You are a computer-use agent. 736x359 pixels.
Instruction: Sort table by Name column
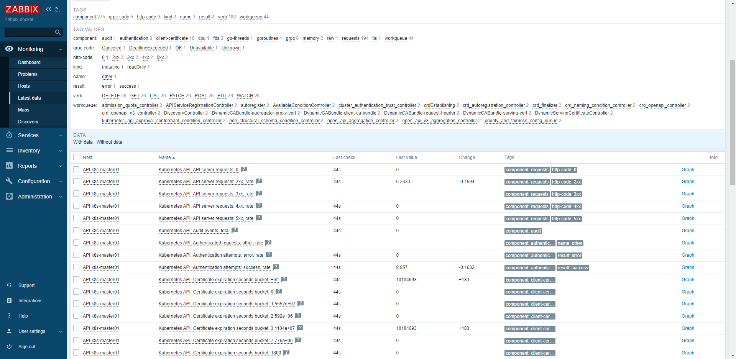[x=166, y=157]
